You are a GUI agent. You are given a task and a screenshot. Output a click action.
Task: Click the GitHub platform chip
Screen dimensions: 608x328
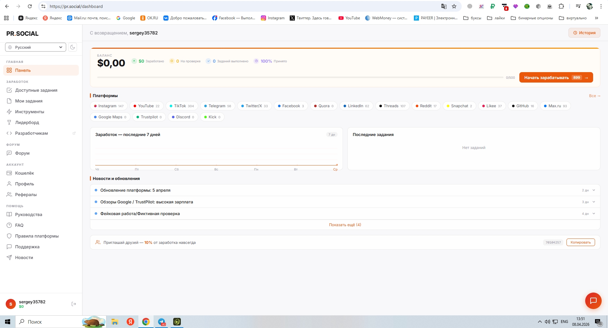point(523,106)
